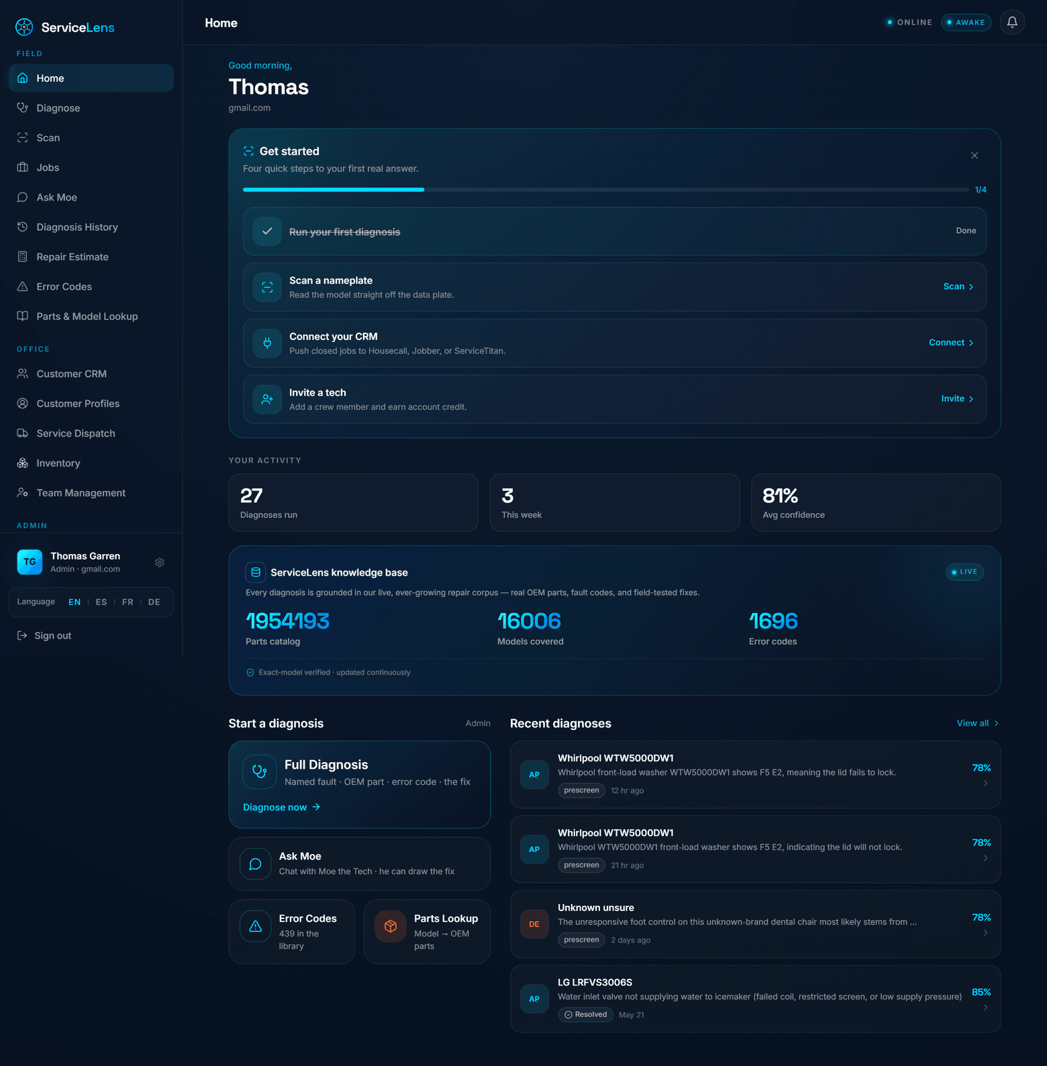Click the Ask Moe chat bubble icon
Viewport: 1047px width, 1066px height.
click(x=256, y=863)
